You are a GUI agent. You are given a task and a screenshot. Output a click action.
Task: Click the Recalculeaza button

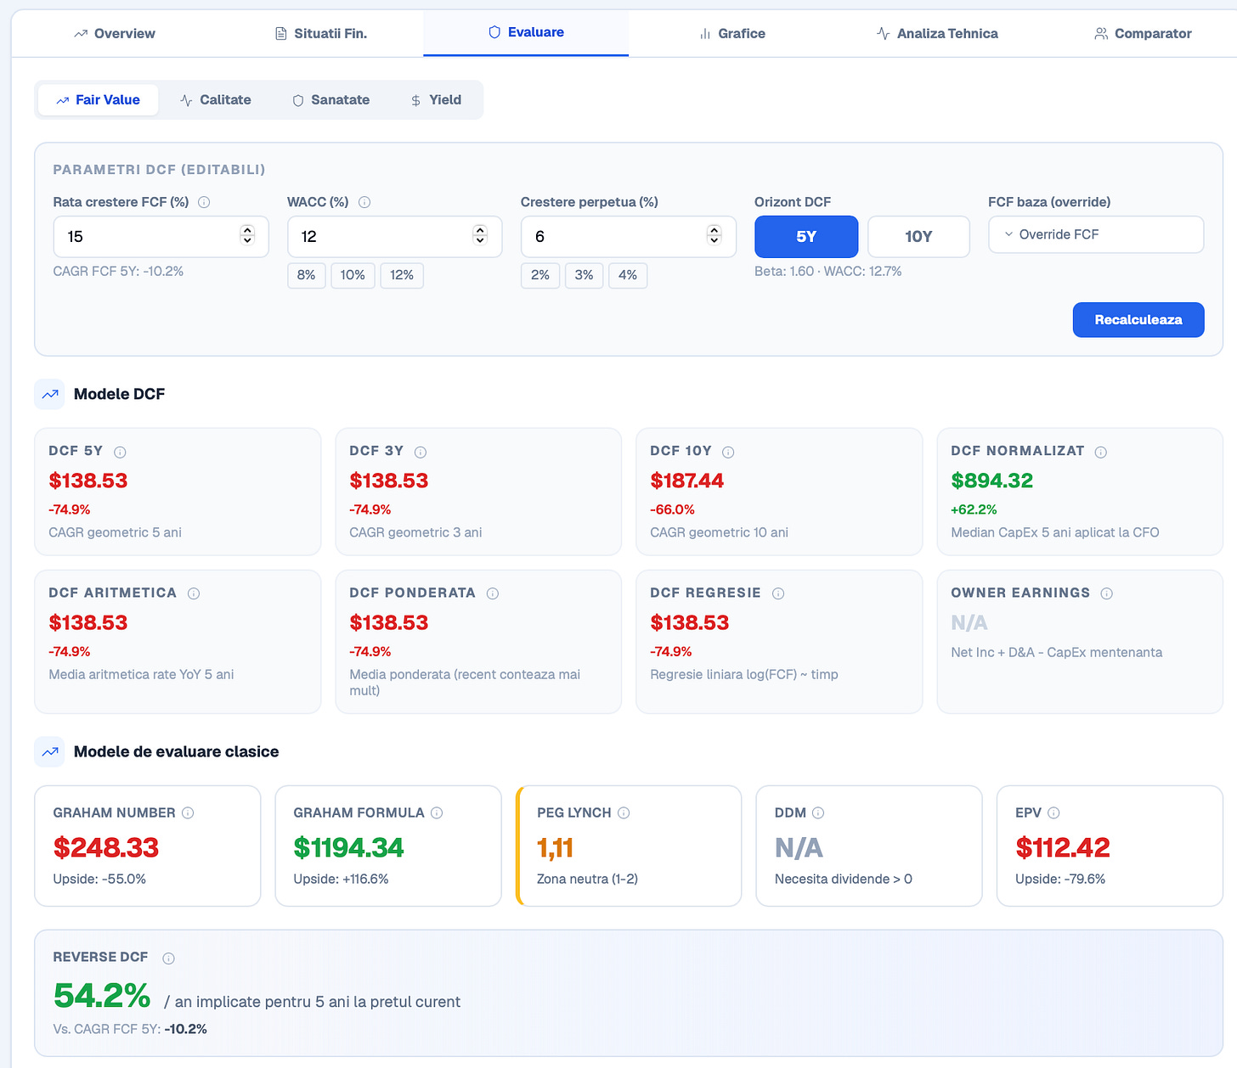tap(1138, 319)
